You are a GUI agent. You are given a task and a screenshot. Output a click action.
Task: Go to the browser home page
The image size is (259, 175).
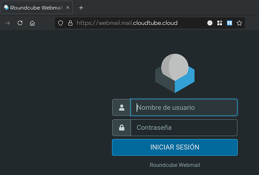[x=32, y=23]
